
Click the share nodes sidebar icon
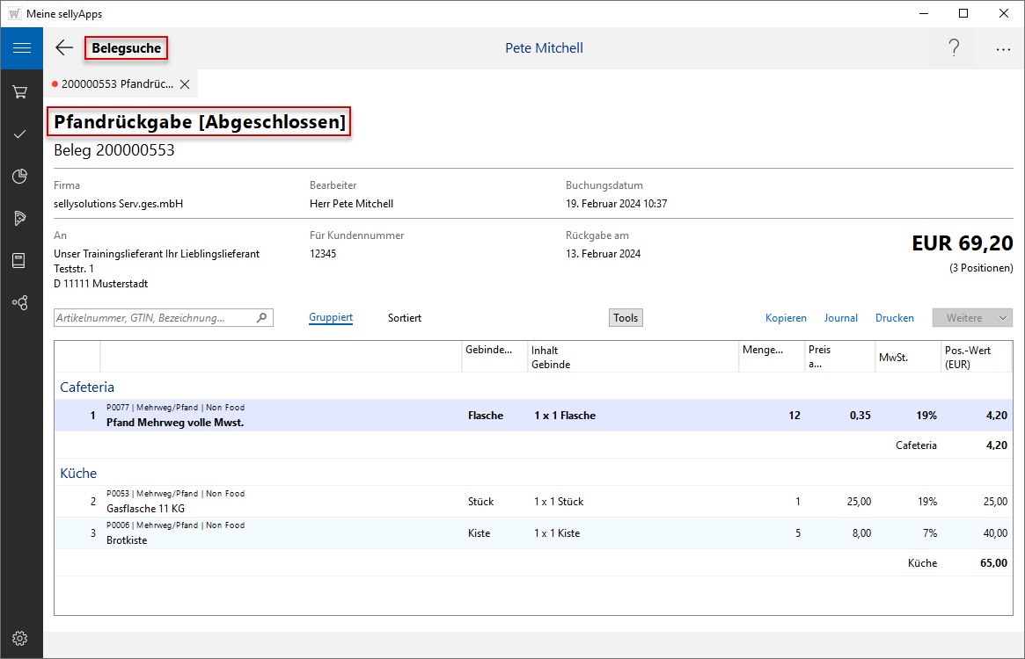[20, 302]
